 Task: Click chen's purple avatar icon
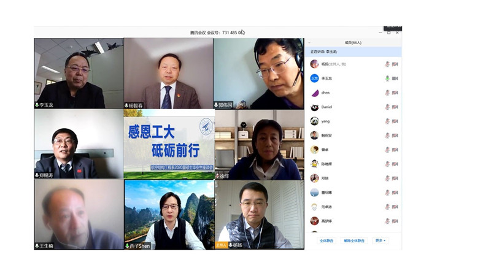pyautogui.click(x=314, y=93)
